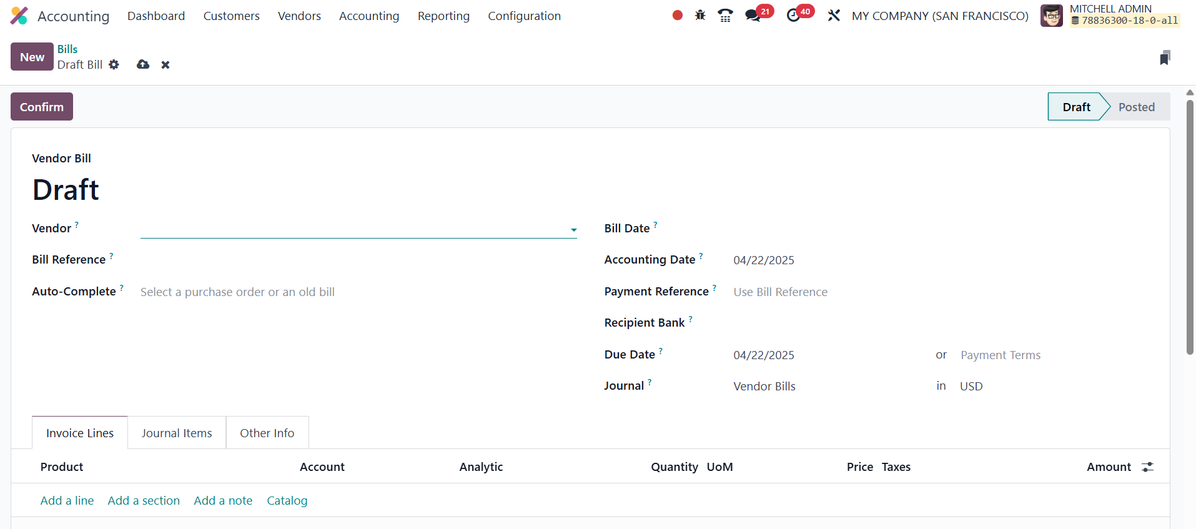This screenshot has width=1196, height=529.
Task: Click the VoIP phone icon
Action: point(725,16)
